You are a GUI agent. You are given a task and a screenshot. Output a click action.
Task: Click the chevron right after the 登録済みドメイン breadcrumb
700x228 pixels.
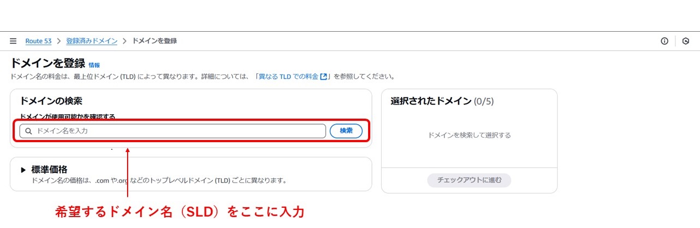(125, 41)
